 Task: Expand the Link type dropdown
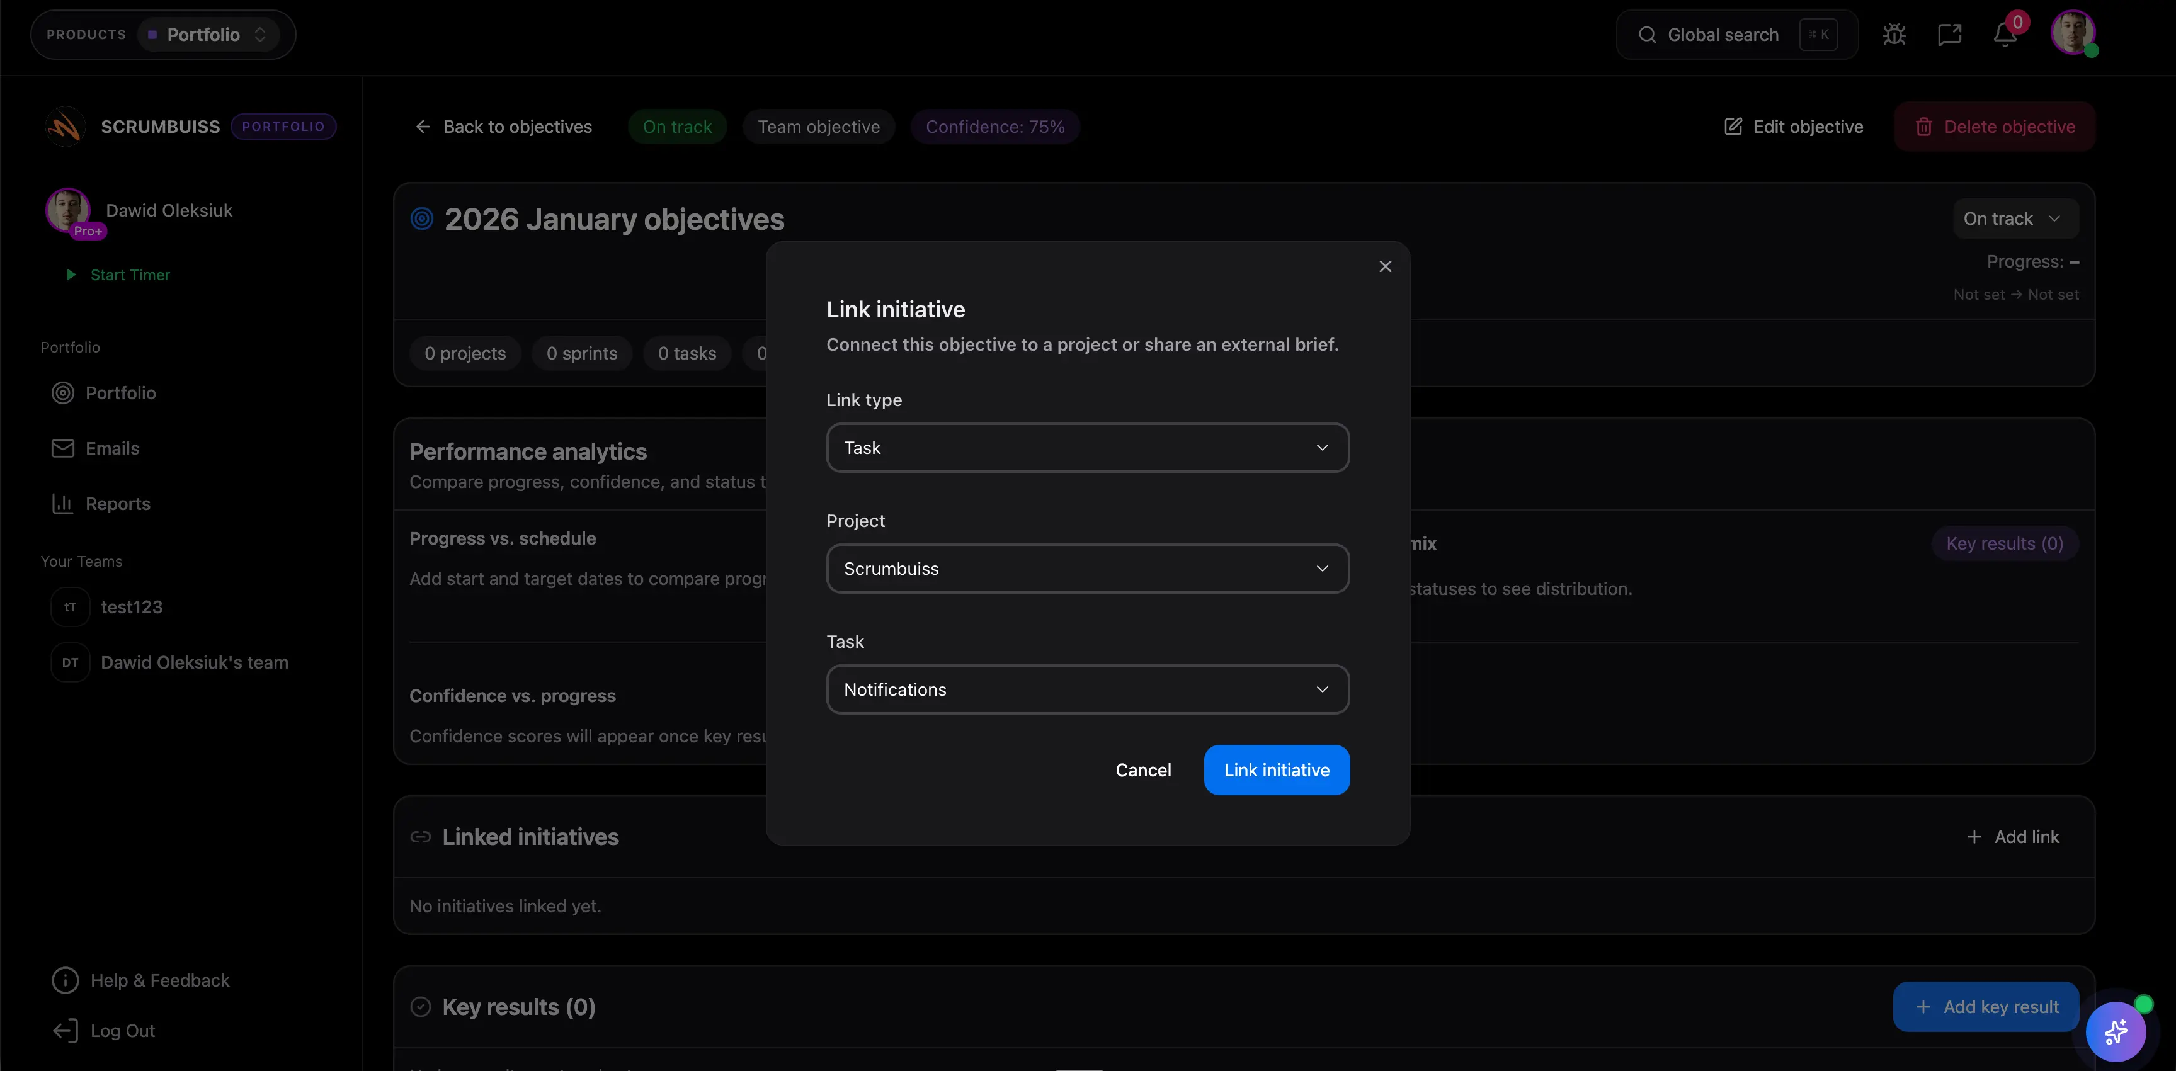point(1087,448)
